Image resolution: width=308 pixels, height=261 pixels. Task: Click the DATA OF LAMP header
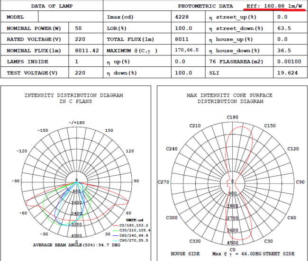(51, 6)
